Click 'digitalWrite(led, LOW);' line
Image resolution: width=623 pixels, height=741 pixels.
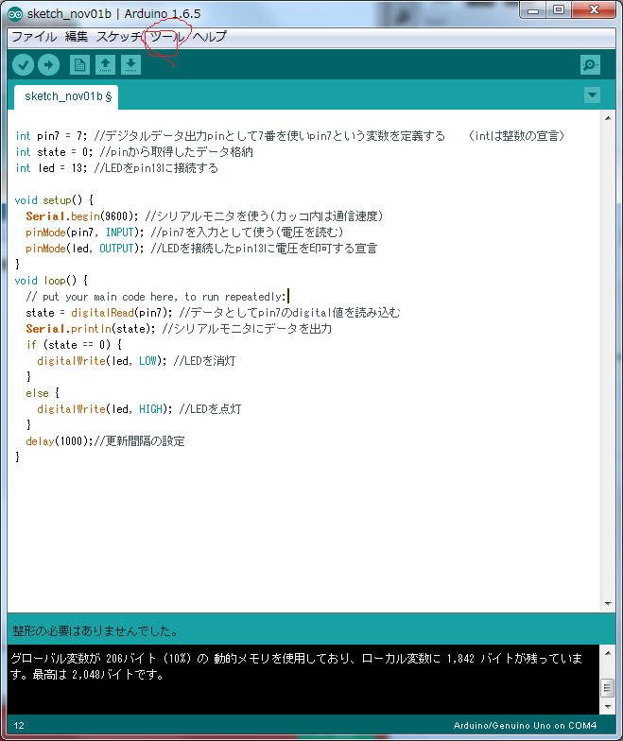pos(136,361)
